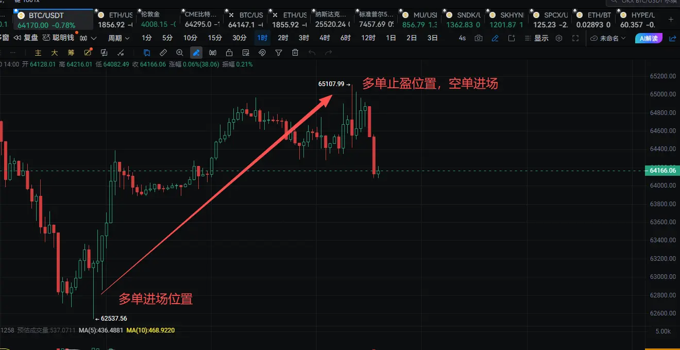The image size is (680, 350).
Task: Select the active 1时 timeframe
Action: pyautogui.click(x=262, y=38)
